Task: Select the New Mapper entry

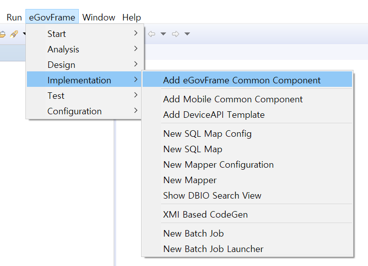Action: [247, 180]
